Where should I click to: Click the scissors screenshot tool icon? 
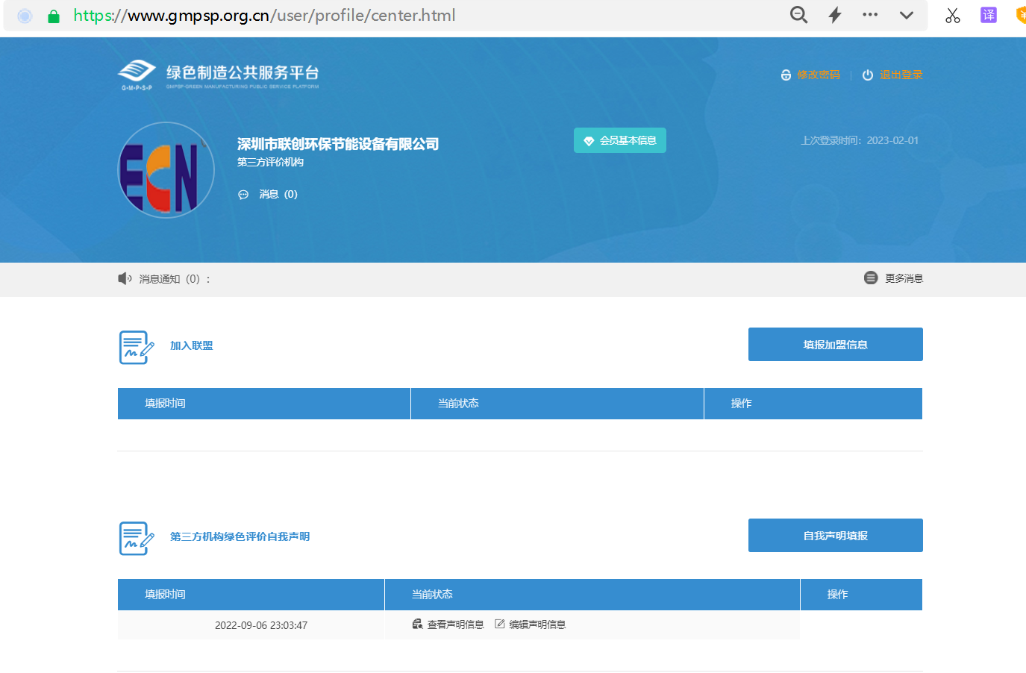click(953, 15)
